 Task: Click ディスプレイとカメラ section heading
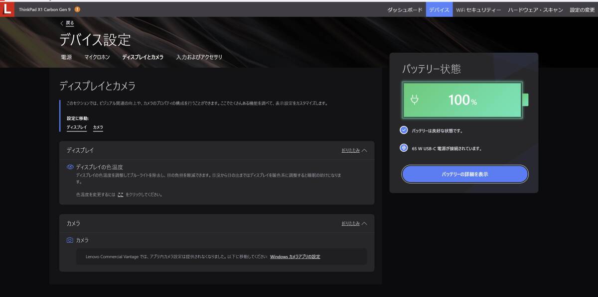98,86
